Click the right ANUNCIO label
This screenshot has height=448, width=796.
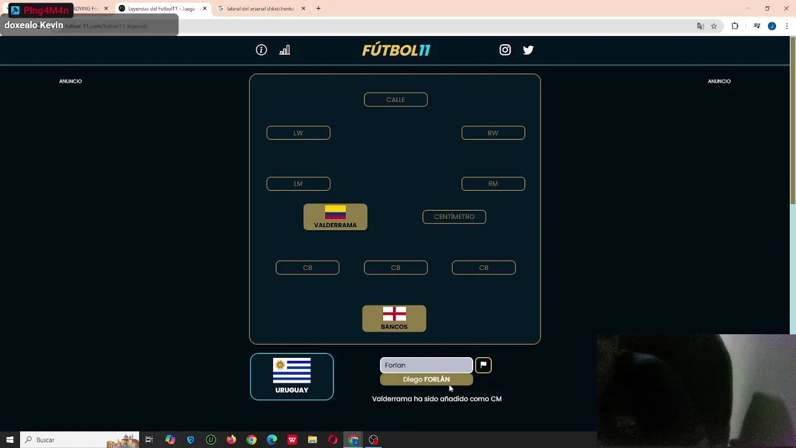[719, 82]
